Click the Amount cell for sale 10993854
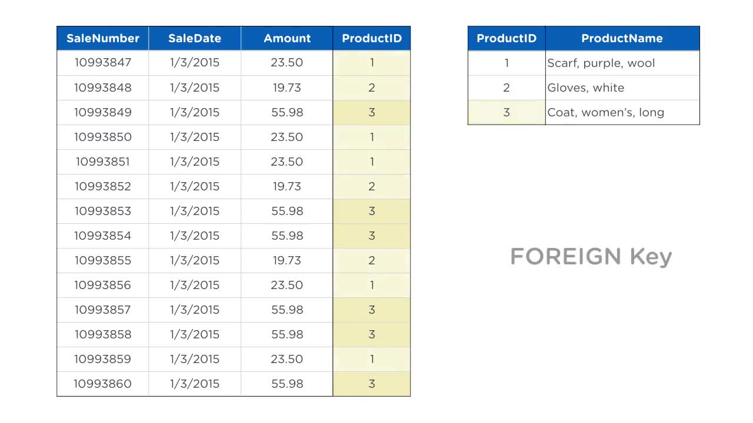753x423 pixels. [x=287, y=236]
